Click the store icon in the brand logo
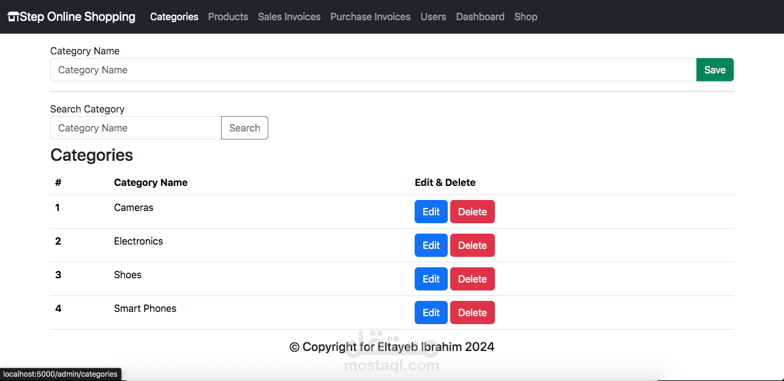The width and height of the screenshot is (784, 381). (x=13, y=17)
